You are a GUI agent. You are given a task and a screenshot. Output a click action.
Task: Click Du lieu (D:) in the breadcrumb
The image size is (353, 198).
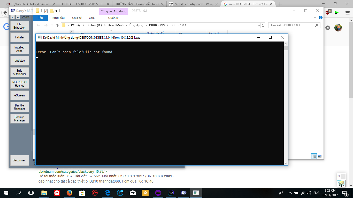(94, 25)
